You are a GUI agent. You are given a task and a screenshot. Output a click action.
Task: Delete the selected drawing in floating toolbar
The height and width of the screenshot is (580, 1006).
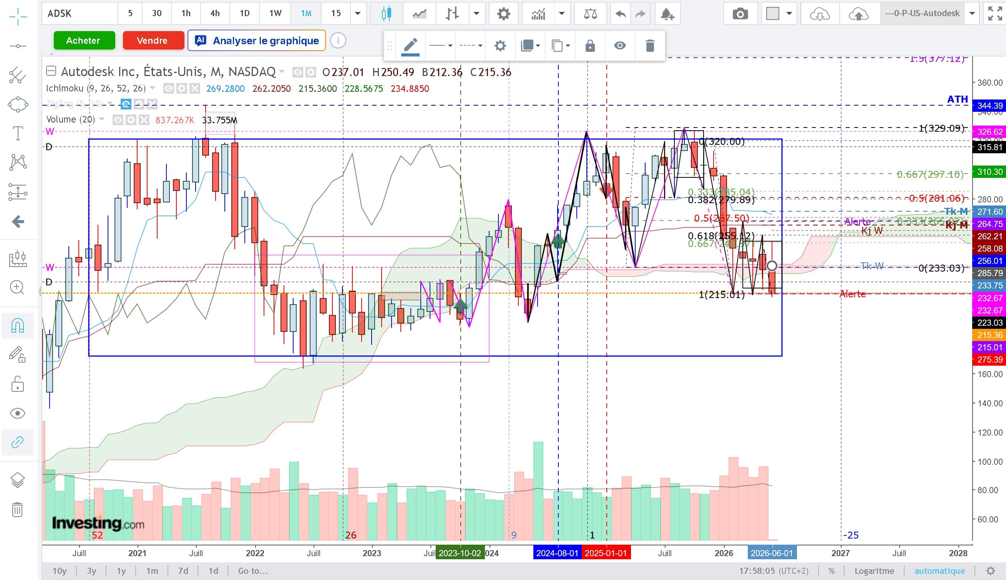(x=650, y=46)
